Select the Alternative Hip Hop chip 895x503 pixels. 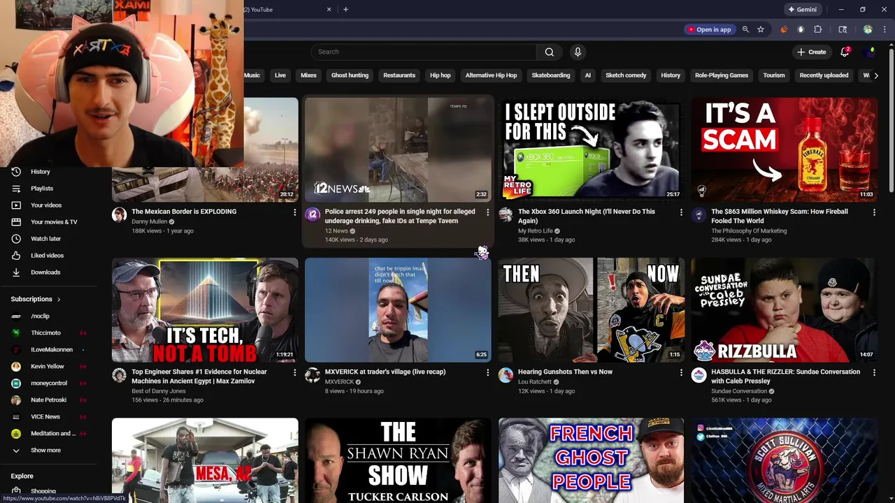point(491,75)
